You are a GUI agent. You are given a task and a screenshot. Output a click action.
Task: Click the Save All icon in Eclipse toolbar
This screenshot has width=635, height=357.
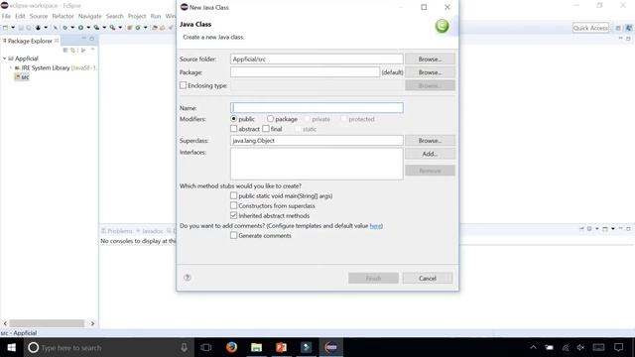tap(29, 28)
